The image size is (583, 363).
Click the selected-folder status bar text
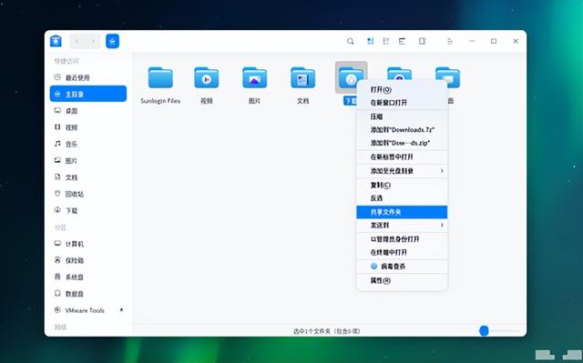click(x=326, y=331)
